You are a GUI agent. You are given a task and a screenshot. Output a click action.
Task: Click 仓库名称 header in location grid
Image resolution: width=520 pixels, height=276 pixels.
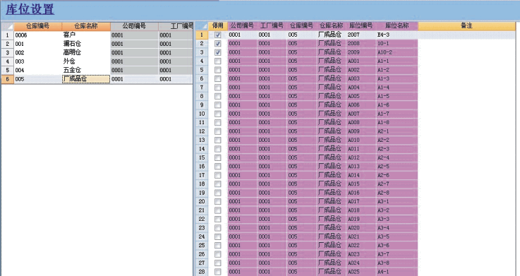332,26
